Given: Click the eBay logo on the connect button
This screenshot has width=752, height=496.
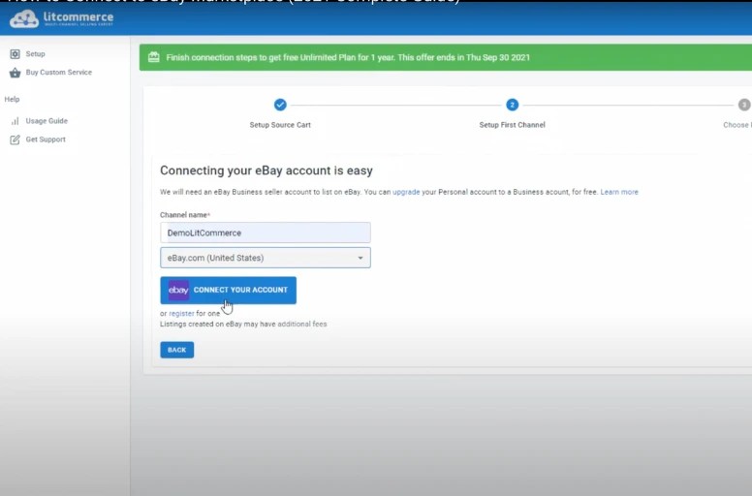Looking at the screenshot, I should (178, 290).
